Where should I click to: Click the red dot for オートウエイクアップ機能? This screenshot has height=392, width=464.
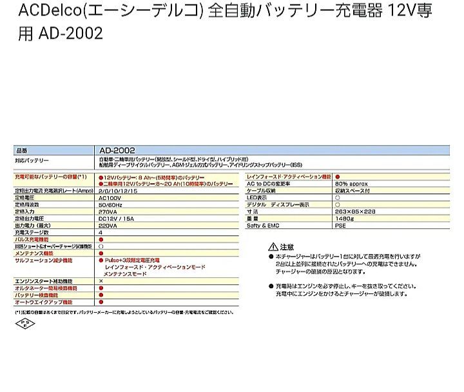(x=101, y=302)
